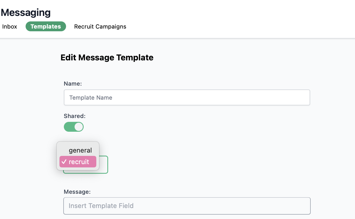Toggle the Shared switch off
This screenshot has height=219, width=355.
pos(74,127)
